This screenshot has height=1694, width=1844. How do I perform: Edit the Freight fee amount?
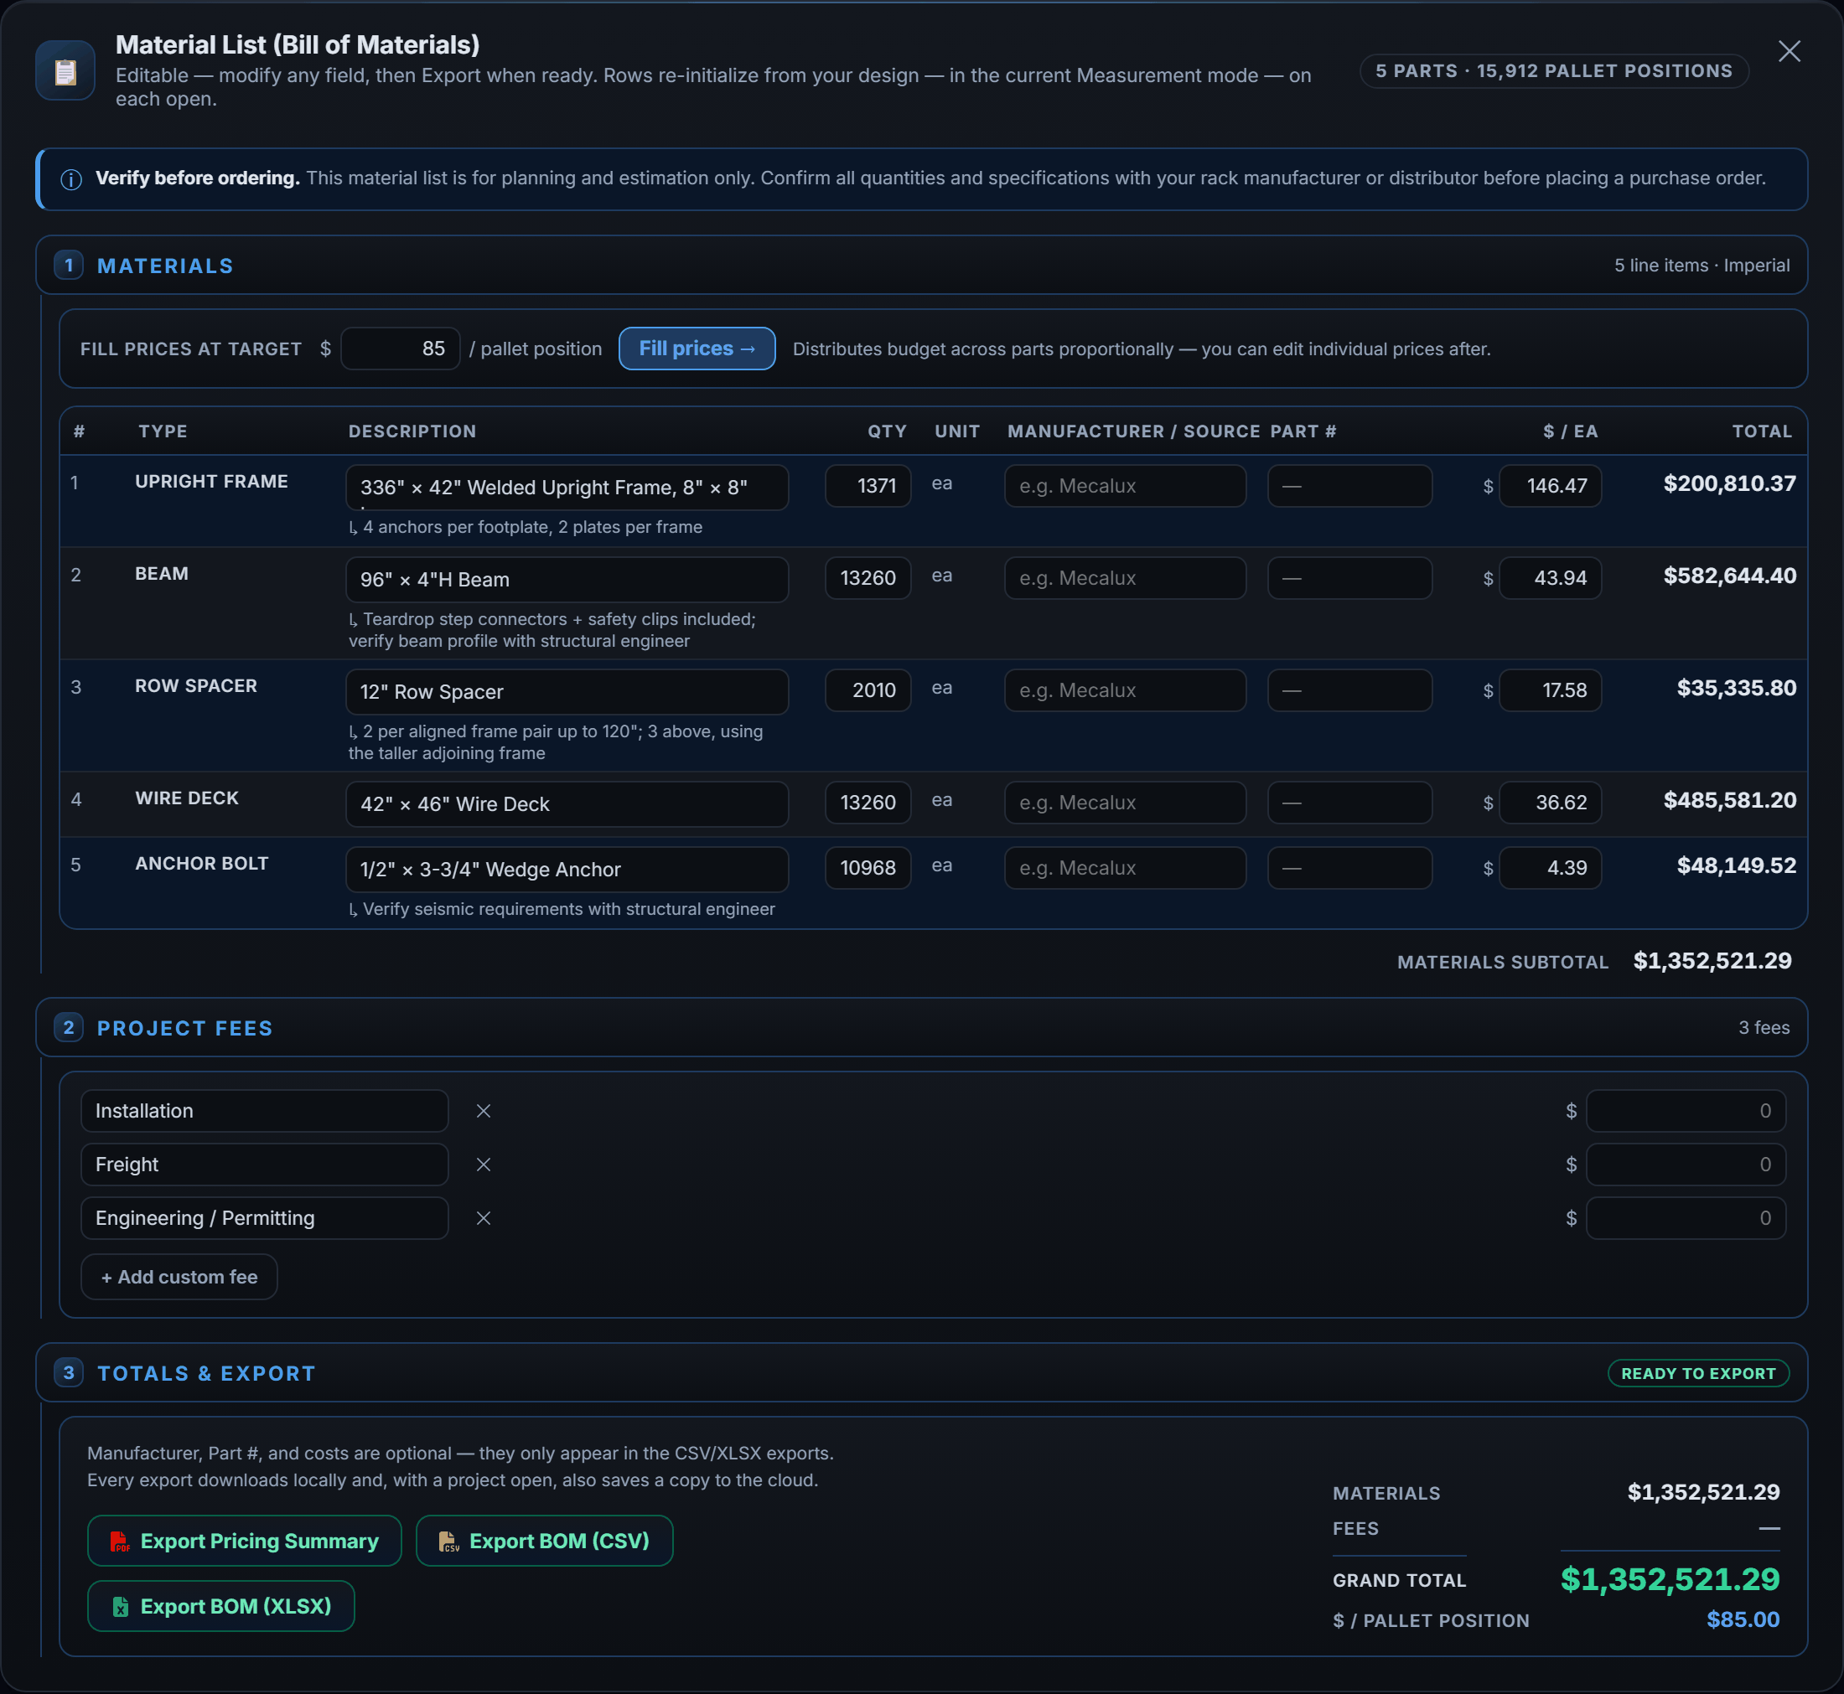click(1686, 1165)
